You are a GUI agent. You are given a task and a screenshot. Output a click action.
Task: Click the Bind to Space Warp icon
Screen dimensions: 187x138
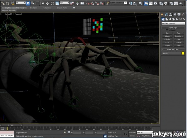12,3
